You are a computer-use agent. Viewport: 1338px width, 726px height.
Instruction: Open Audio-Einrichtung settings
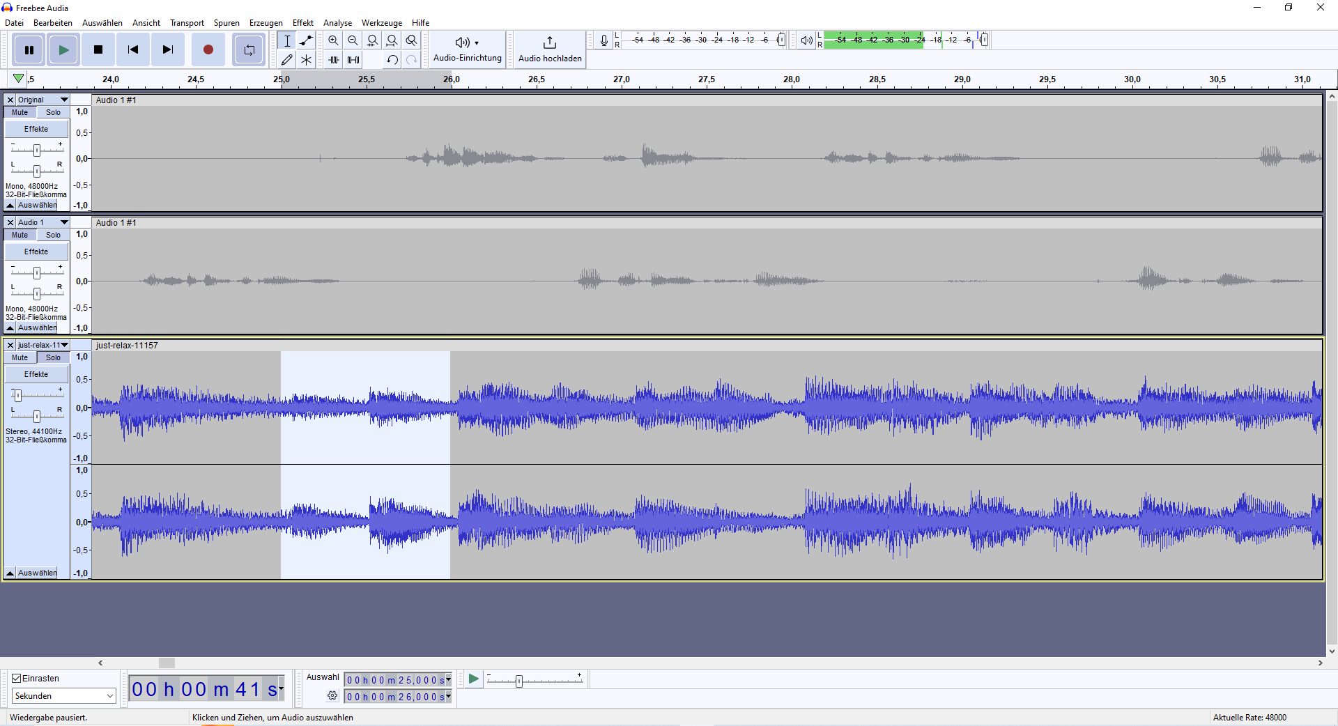click(468, 49)
